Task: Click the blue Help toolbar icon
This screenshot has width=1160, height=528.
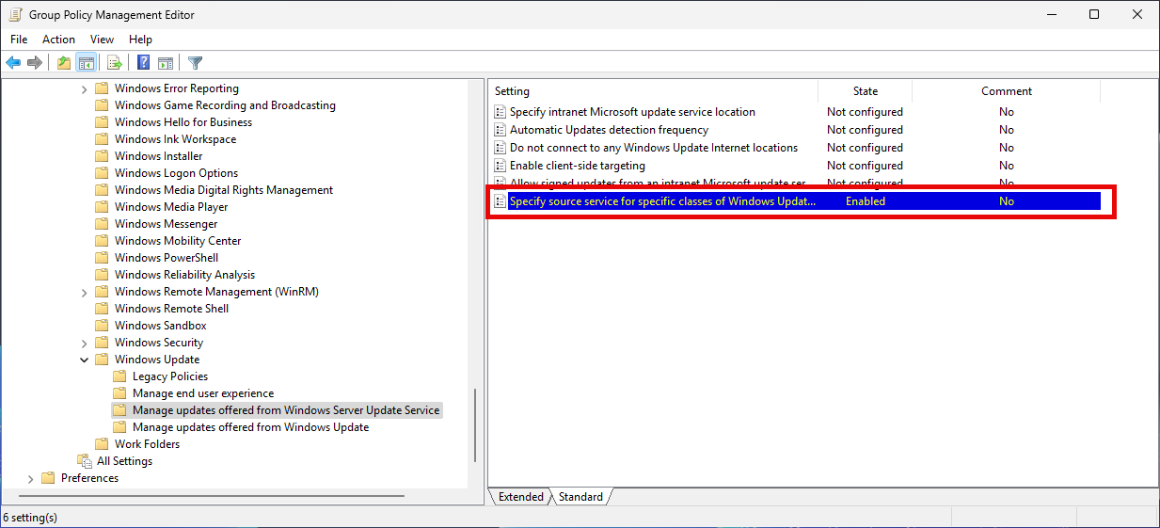Action: coord(144,63)
